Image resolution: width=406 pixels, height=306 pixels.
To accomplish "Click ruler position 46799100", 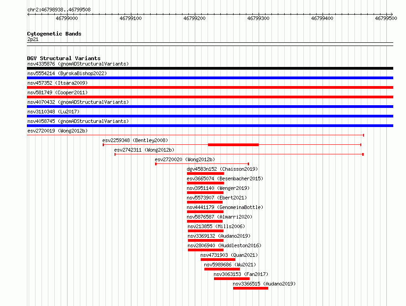I will [x=131, y=18].
